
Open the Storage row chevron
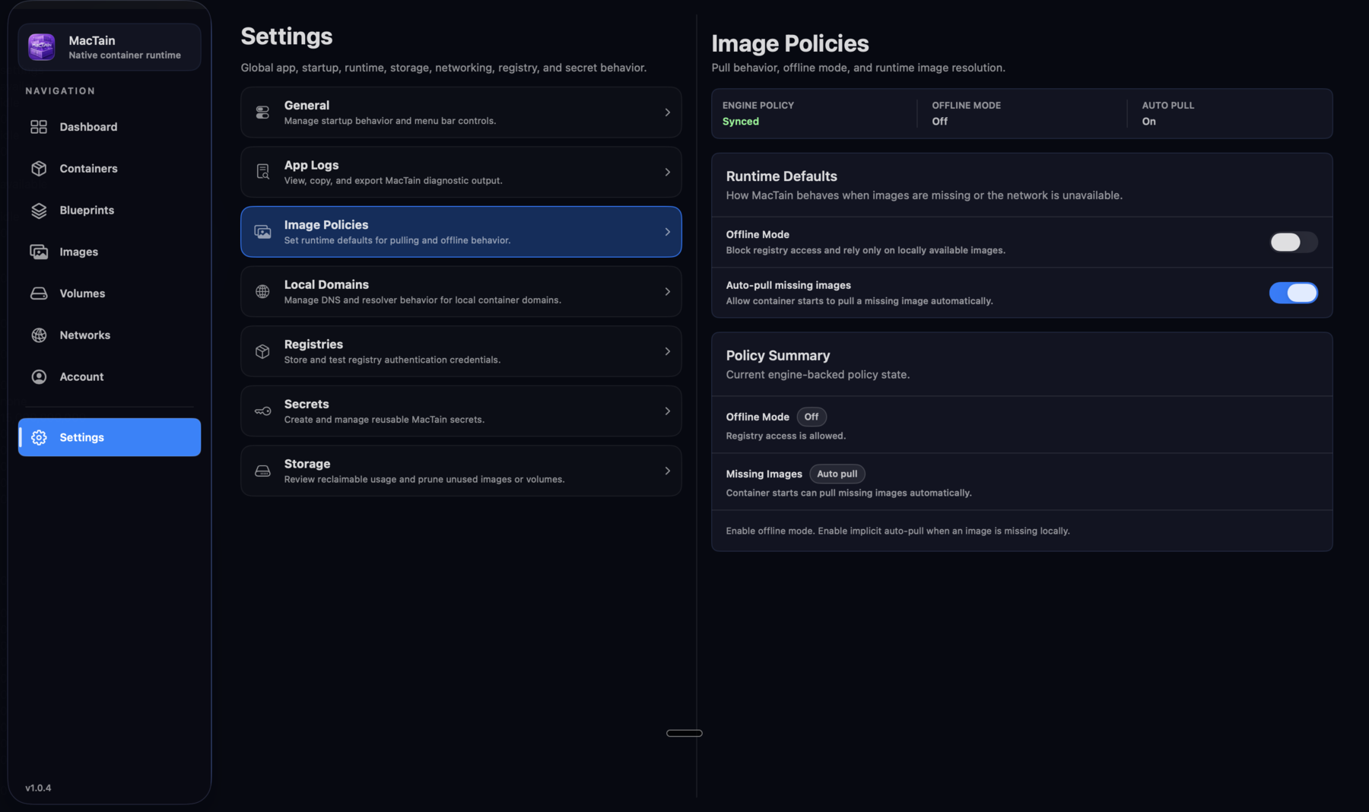(x=667, y=471)
